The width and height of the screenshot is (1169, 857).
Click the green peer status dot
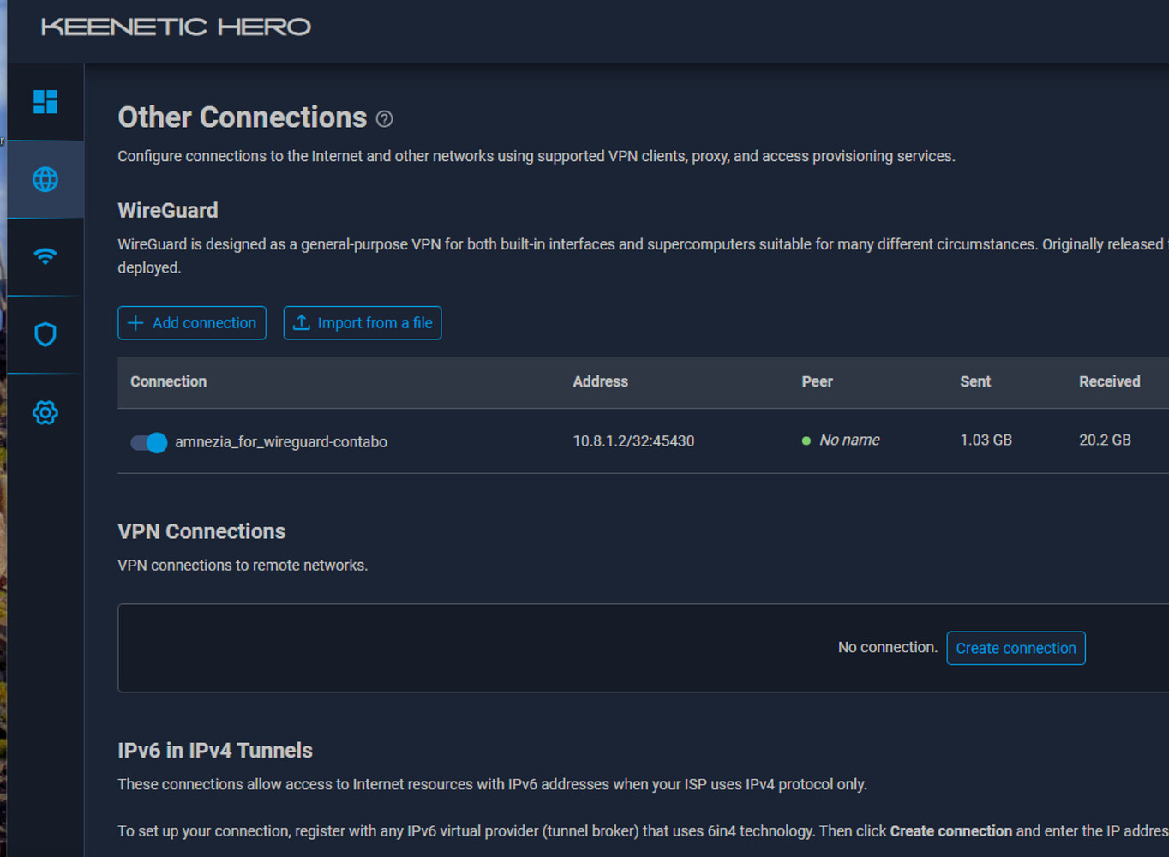point(806,440)
